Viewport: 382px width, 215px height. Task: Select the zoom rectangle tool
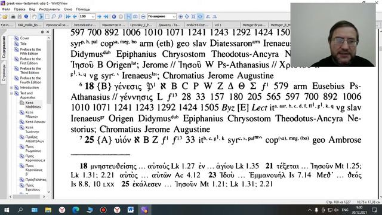(60, 17)
